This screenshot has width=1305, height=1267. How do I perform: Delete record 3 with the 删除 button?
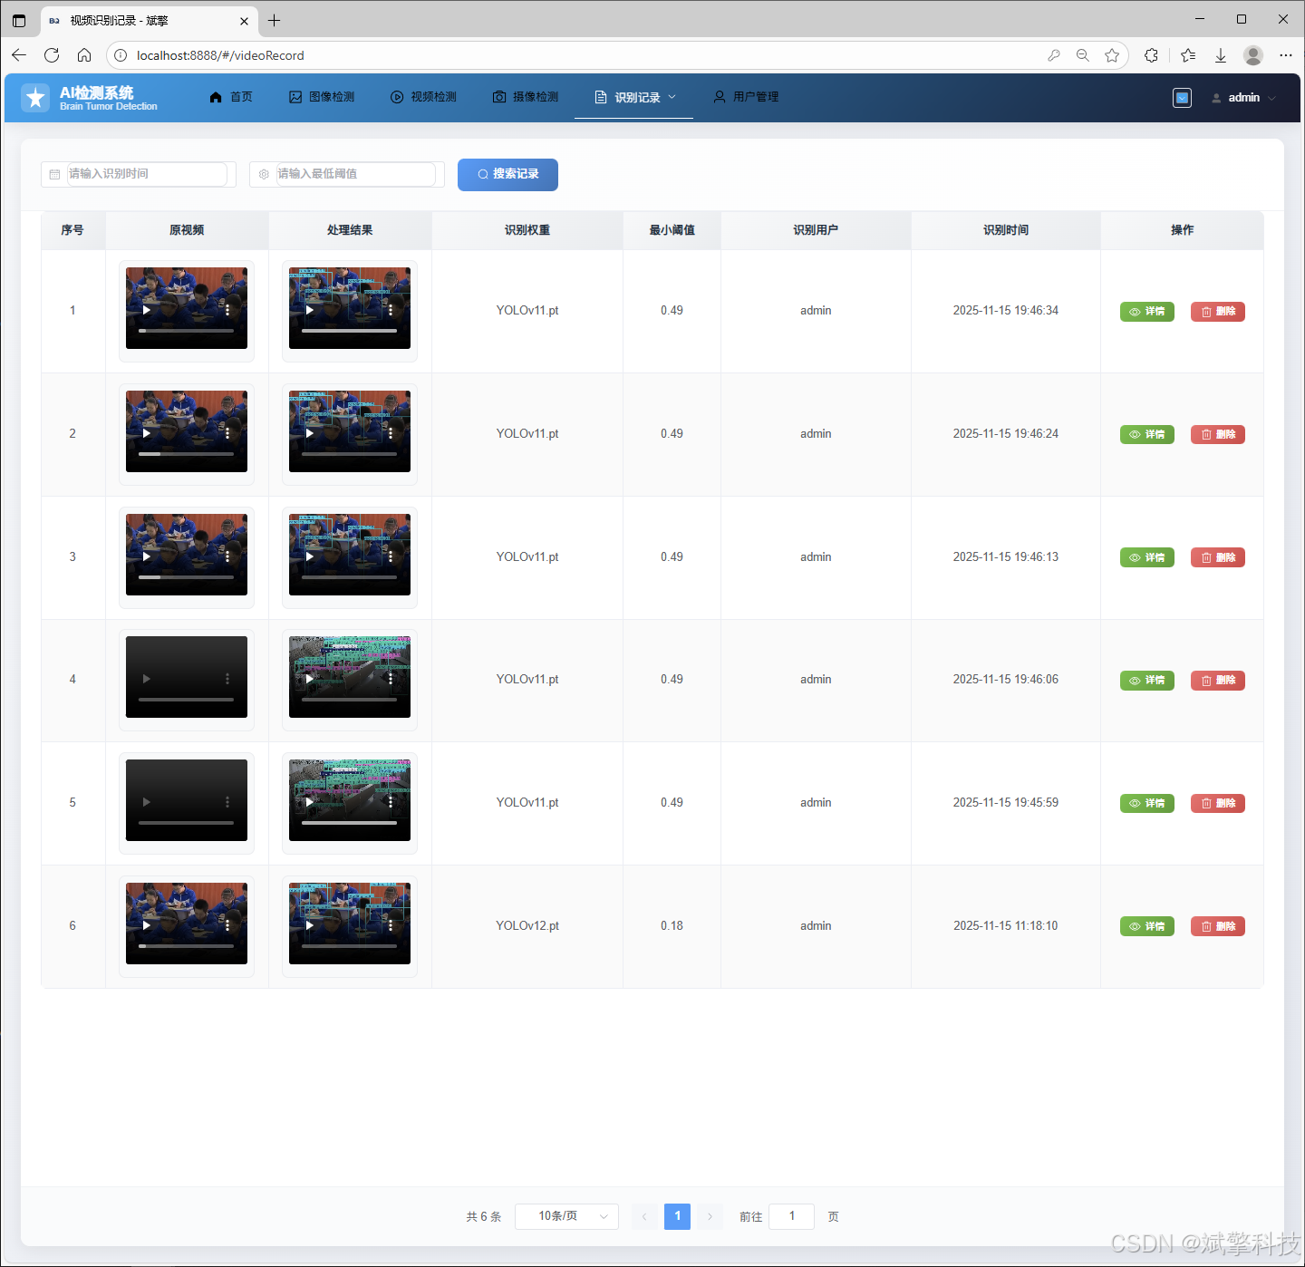click(1217, 557)
